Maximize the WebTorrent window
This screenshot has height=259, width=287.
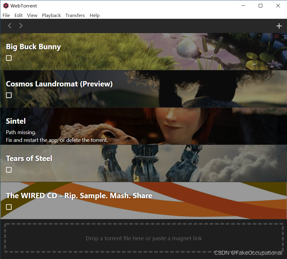[261, 6]
